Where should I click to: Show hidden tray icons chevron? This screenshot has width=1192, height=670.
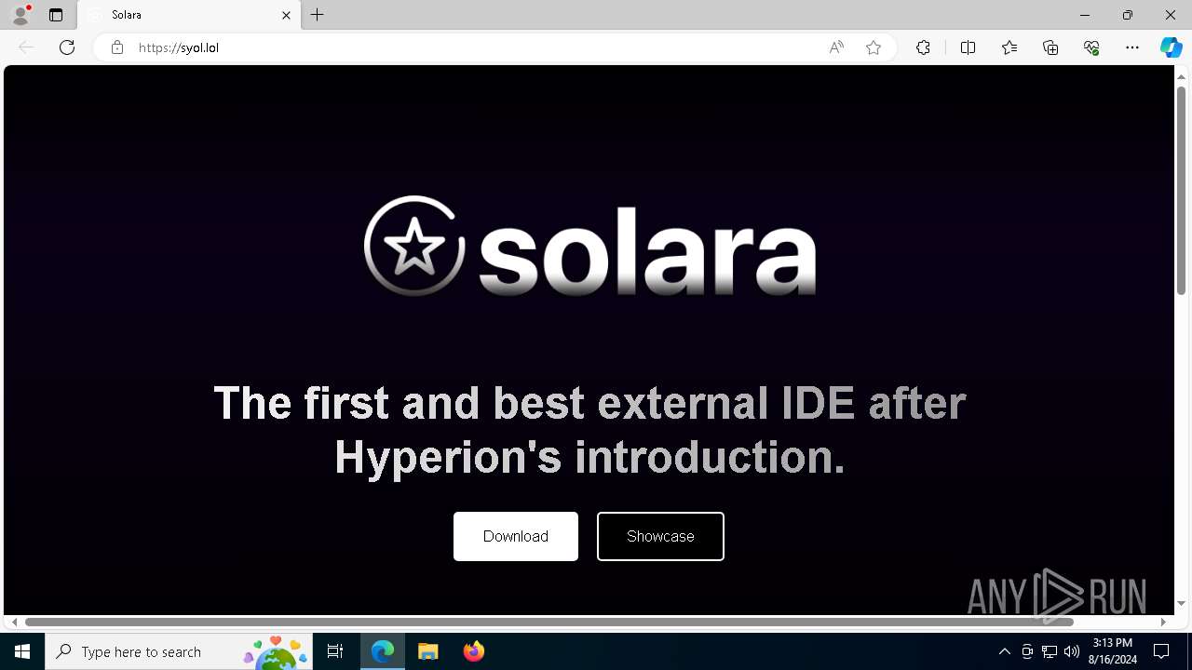pyautogui.click(x=1004, y=651)
